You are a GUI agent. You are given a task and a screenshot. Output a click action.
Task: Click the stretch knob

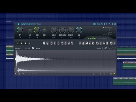tap(71, 30)
